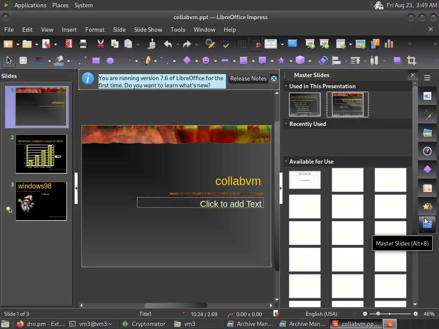
Task: Click the Print icon
Action: pyautogui.click(x=83, y=44)
